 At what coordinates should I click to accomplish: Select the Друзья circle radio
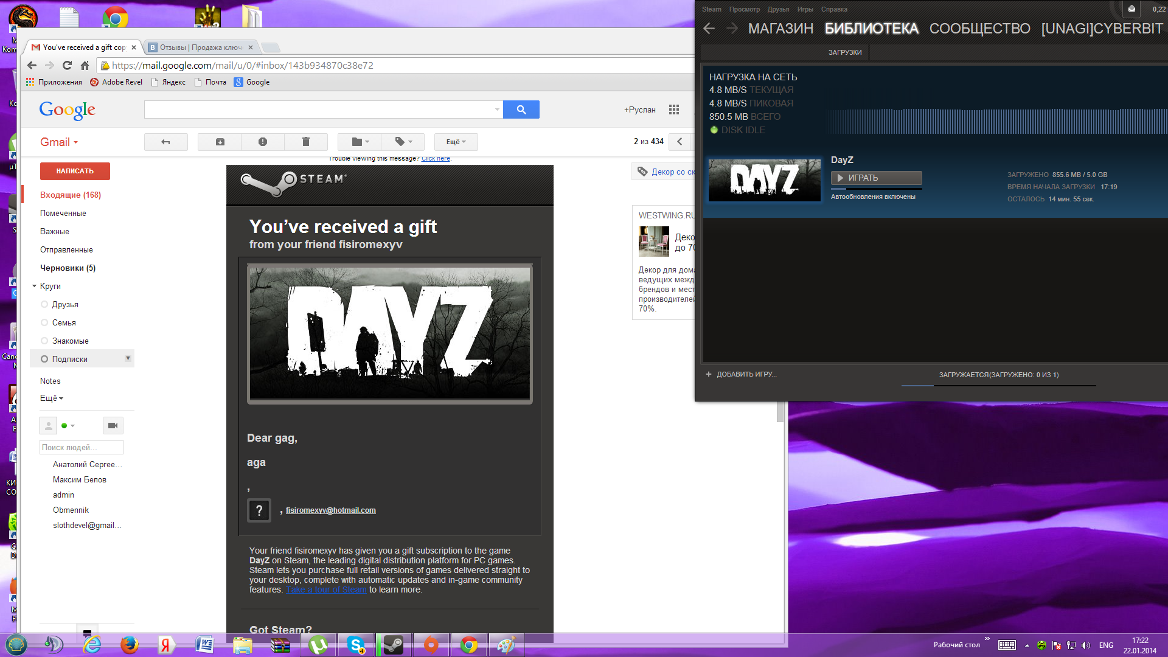click(x=44, y=304)
